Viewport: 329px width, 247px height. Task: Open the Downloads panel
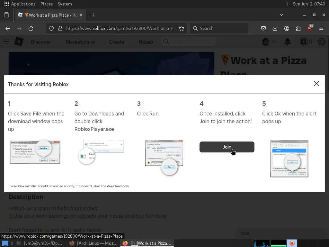point(275,28)
